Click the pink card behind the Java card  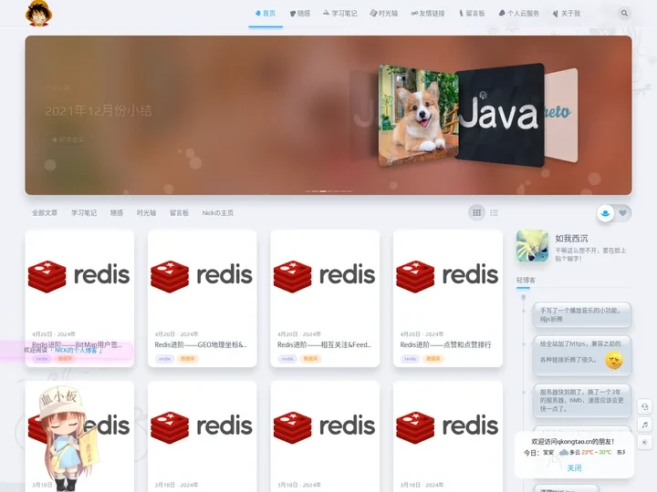point(561,115)
